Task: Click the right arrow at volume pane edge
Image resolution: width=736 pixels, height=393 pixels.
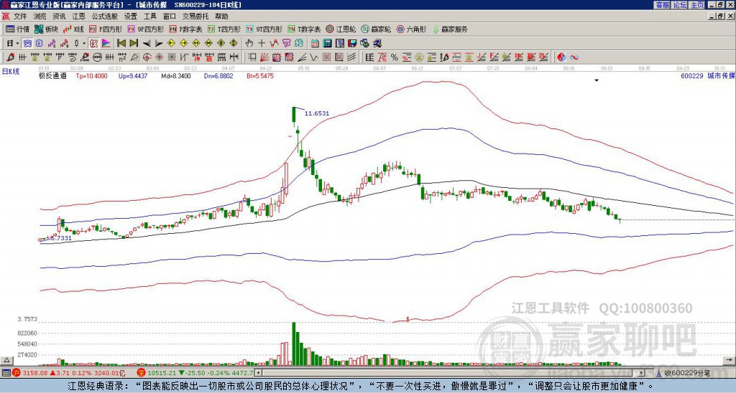Action: 730,360
